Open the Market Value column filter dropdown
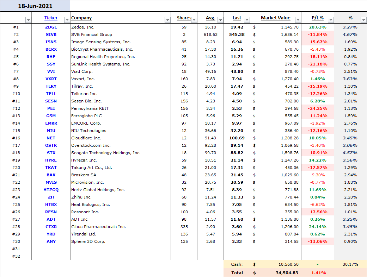The image size is (367, 277). click(298, 20)
